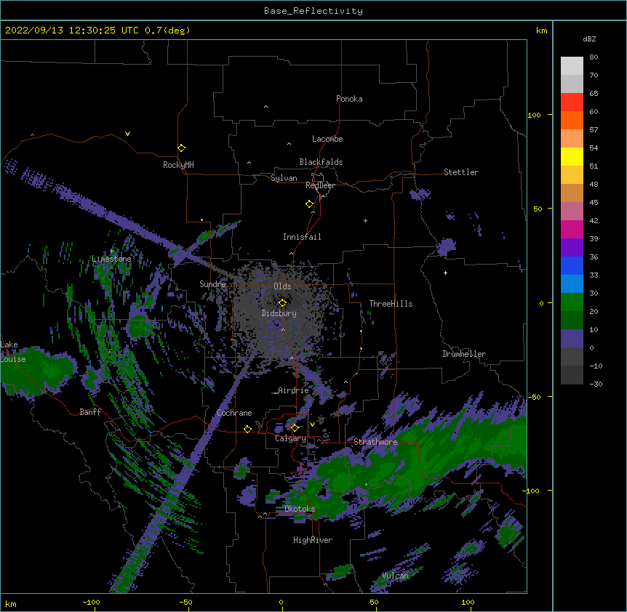Click the HighRiver label
Screen dimensions: 627x612
[x=313, y=540]
